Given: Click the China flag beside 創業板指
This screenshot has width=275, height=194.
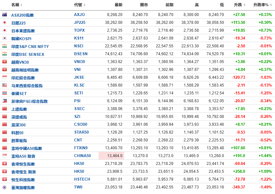Looking at the screenshot, I should [5, 140].
